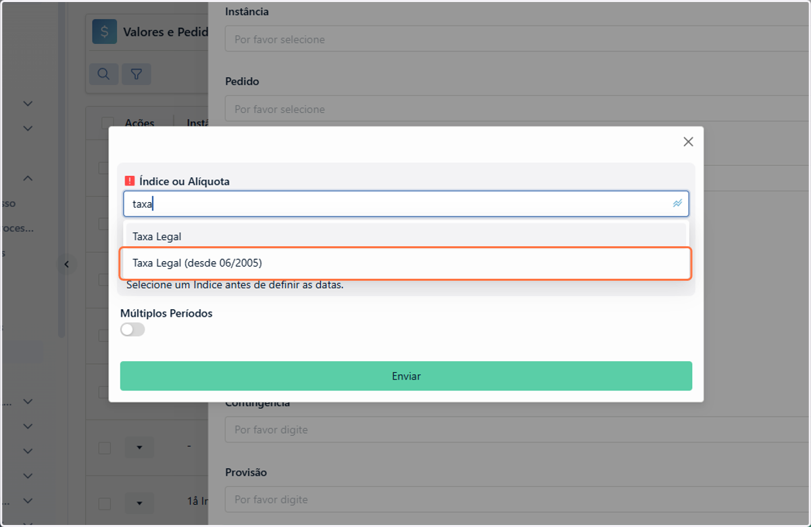This screenshot has height=527, width=811.
Task: Select 'Taxa Legal (desde 06/2005)' option
Action: point(405,263)
